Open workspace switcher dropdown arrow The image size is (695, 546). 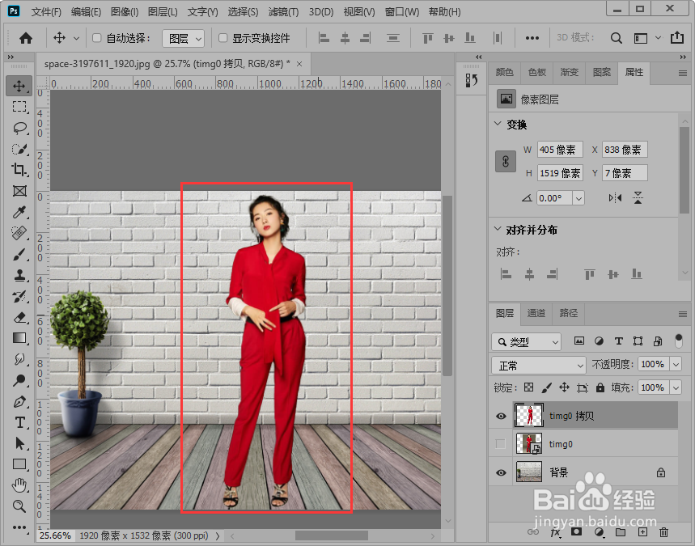[x=659, y=38]
